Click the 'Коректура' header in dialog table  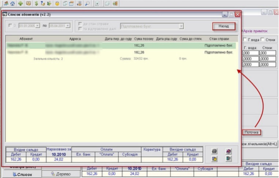pos(152,149)
